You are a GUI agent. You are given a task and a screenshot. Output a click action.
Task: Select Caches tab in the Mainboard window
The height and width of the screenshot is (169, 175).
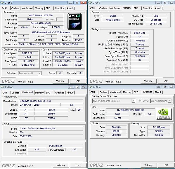coord(15,93)
